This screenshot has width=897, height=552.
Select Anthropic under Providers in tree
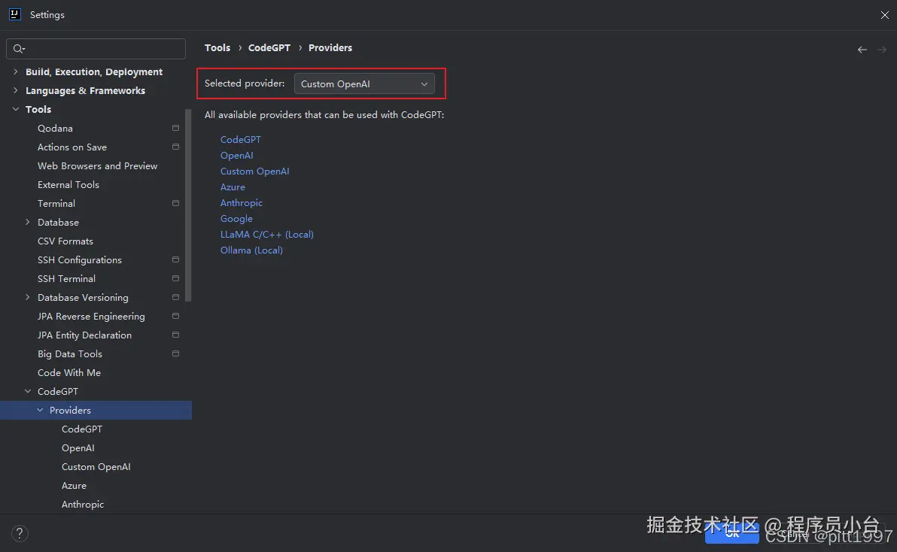click(x=83, y=505)
